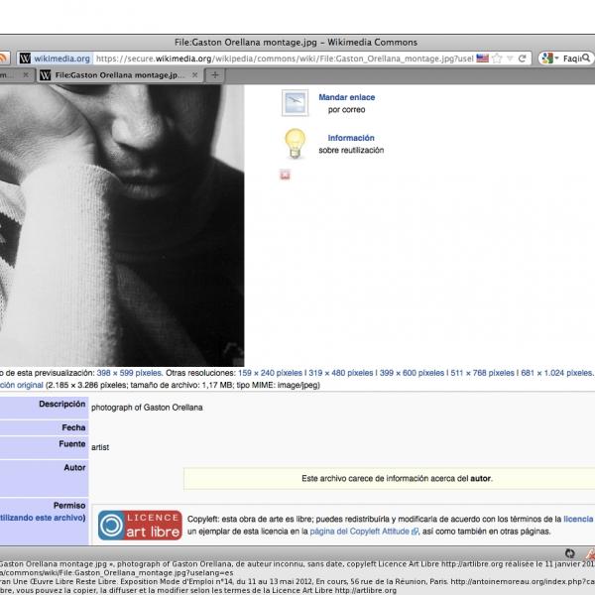The image size is (595, 595).
Task: Click the 'Fuente' row label
Action: pos(72,444)
